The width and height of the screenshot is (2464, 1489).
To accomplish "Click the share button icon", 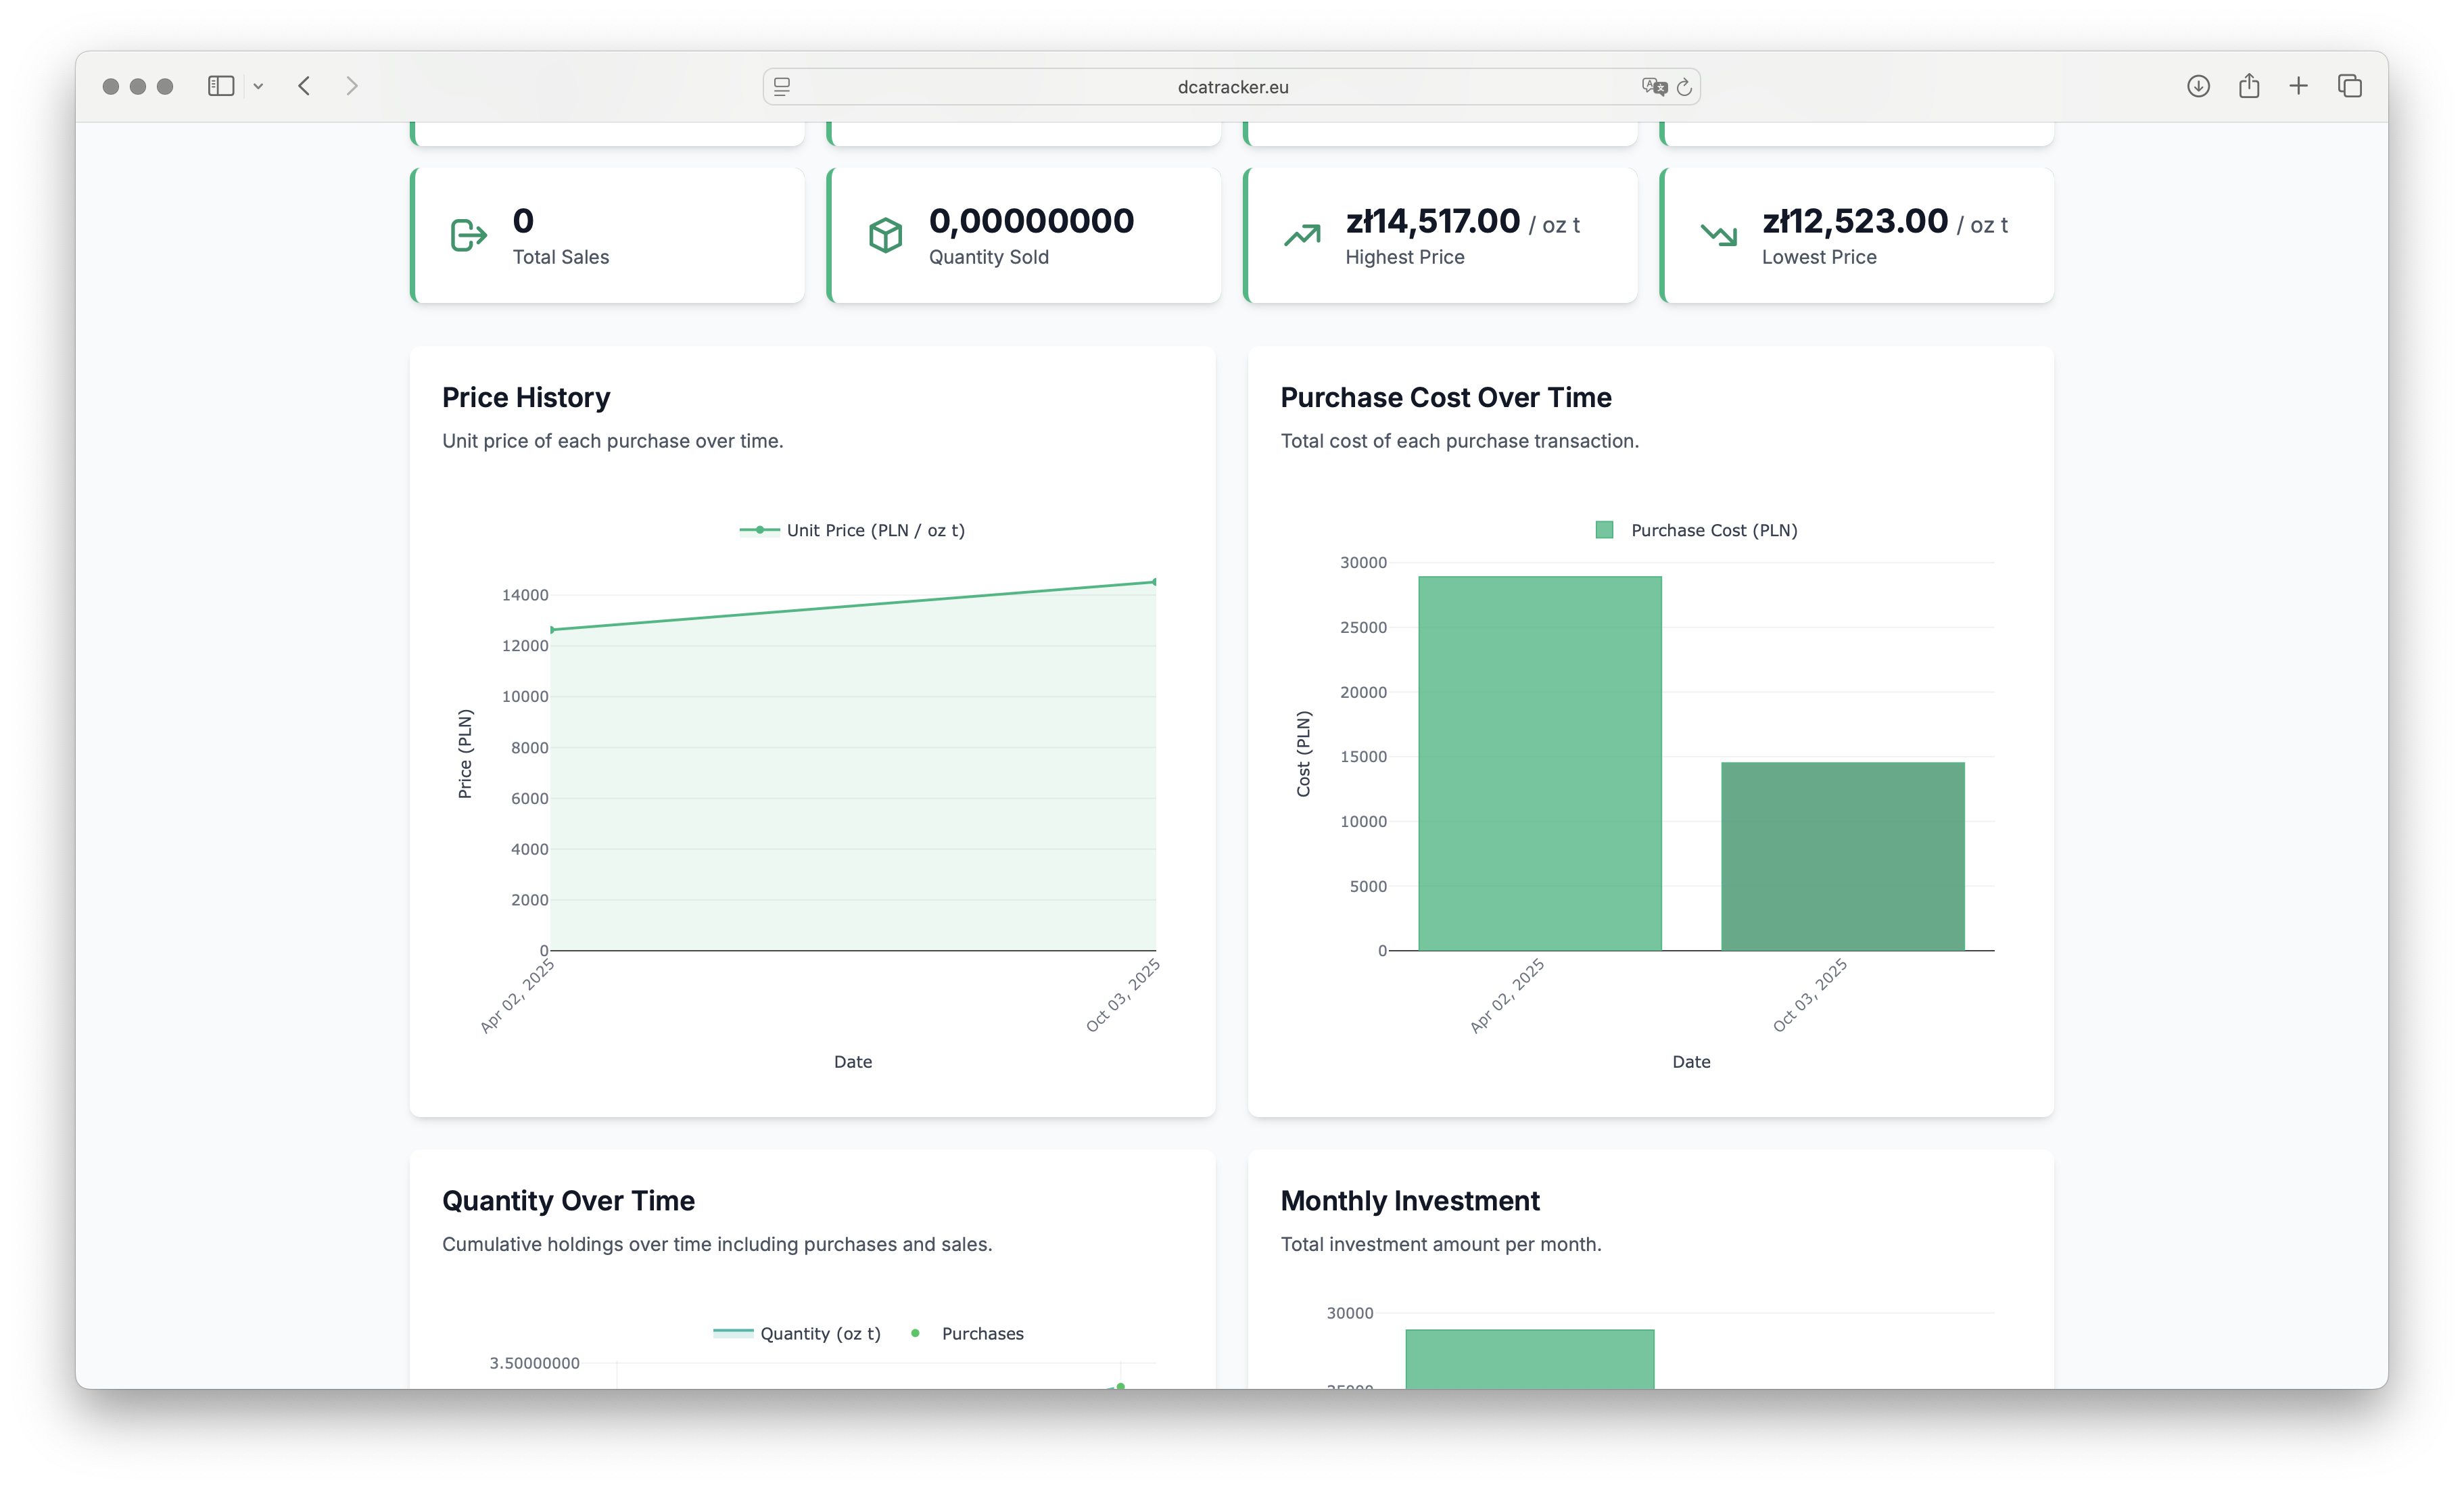I will pyautogui.click(x=2249, y=86).
